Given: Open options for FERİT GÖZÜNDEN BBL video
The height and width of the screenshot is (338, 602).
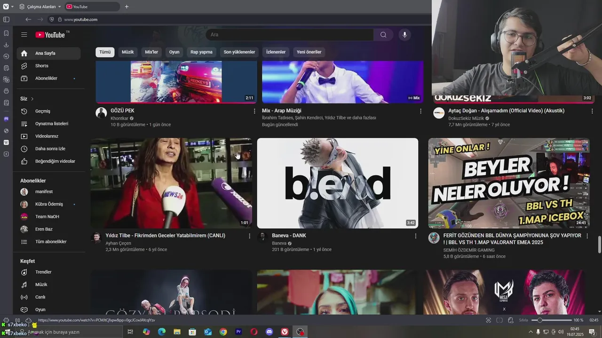Looking at the screenshot, I should click(587, 236).
